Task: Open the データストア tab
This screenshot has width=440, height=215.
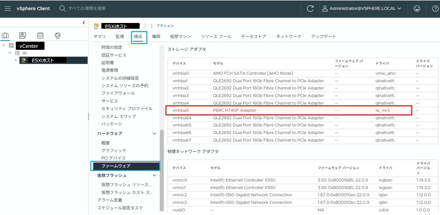Action: click(253, 36)
